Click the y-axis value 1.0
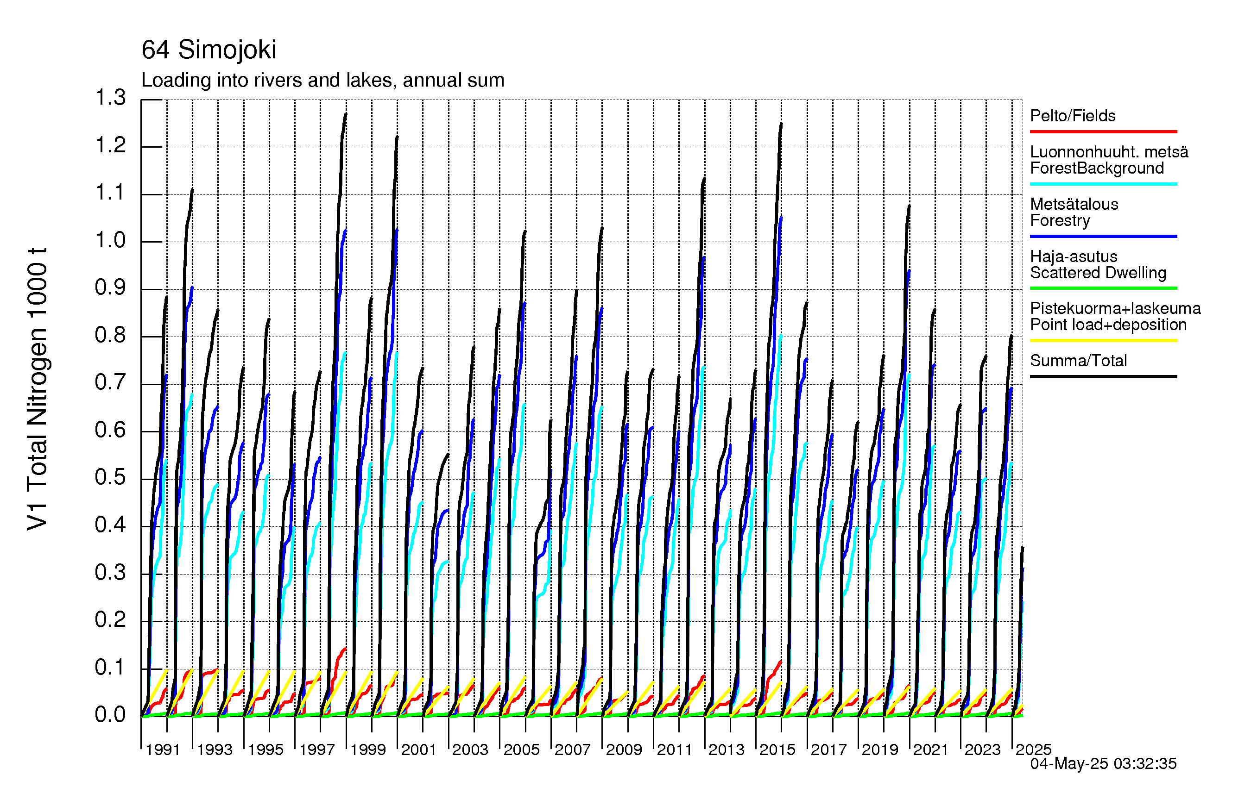The image size is (1251, 787). click(x=110, y=240)
